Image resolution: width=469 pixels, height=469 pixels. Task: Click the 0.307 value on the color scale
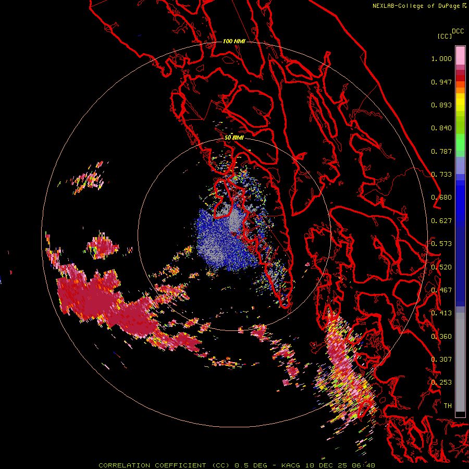pyautogui.click(x=441, y=360)
